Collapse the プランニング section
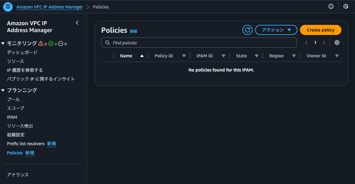The height and width of the screenshot is (184, 355). pyautogui.click(x=3, y=90)
